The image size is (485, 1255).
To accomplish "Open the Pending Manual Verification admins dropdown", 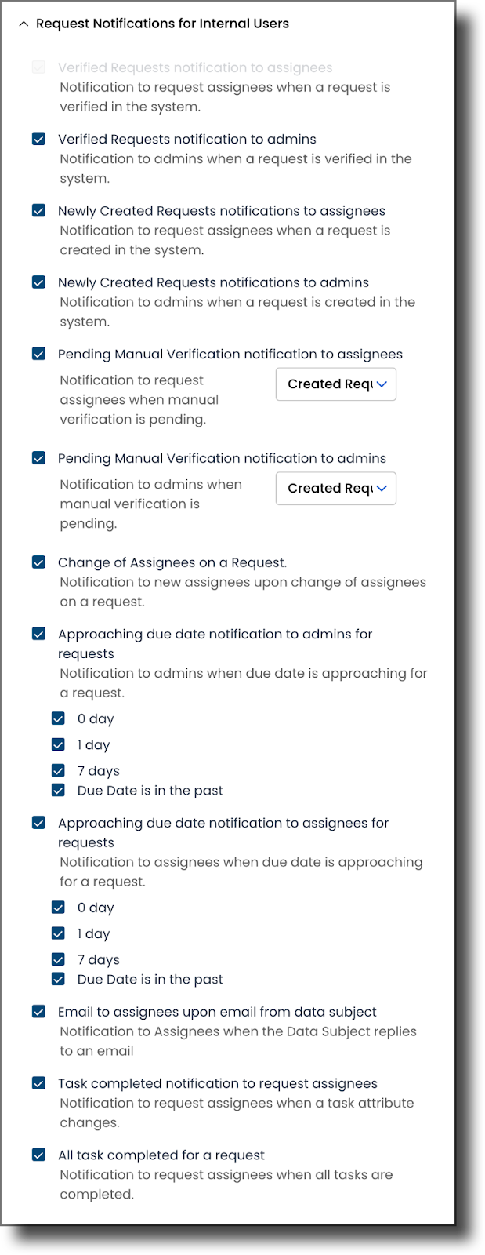I will click(x=335, y=488).
